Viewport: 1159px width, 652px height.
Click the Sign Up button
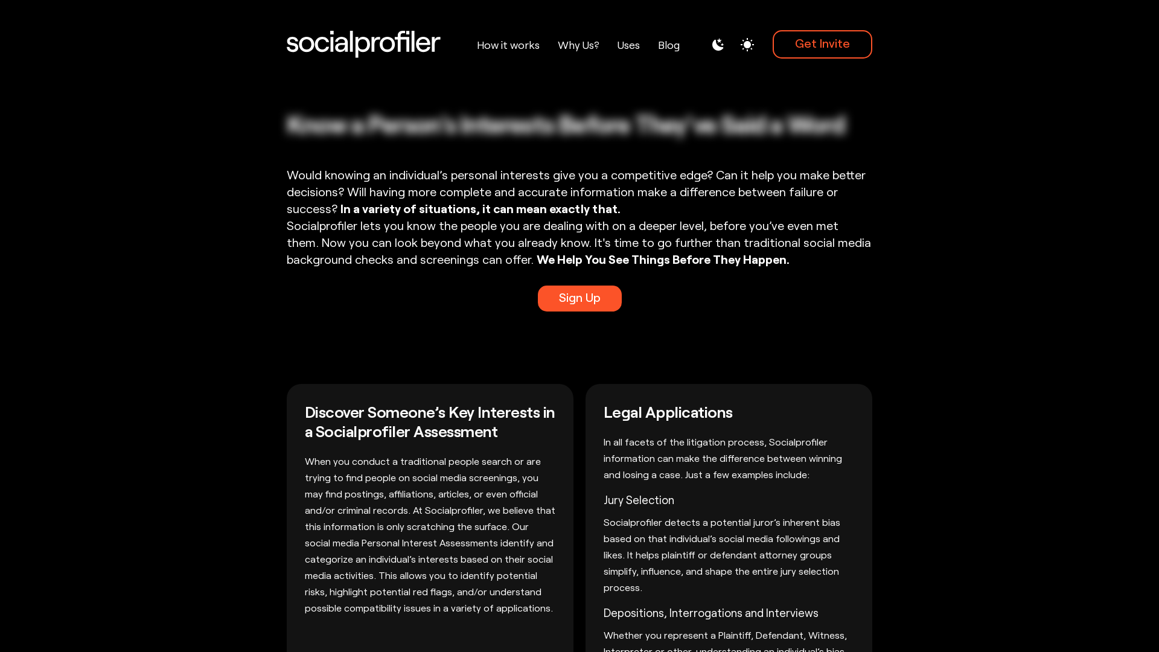pos(579,299)
